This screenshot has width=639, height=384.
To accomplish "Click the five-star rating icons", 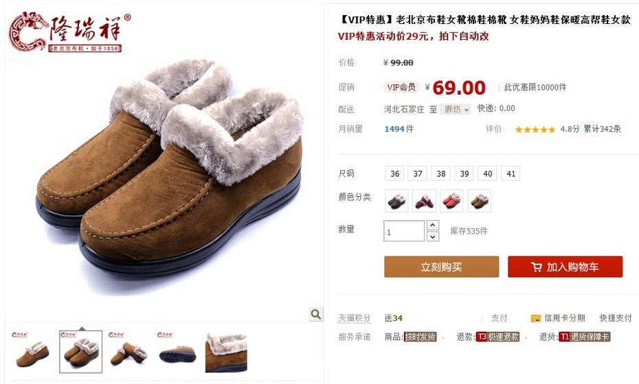I will pos(535,130).
